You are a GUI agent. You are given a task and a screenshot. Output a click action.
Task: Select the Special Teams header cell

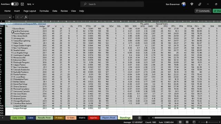[x=162, y=24]
